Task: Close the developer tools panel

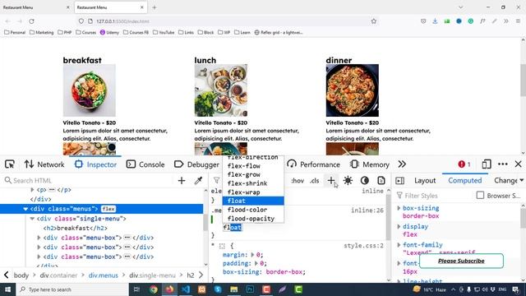Action: tap(518, 164)
